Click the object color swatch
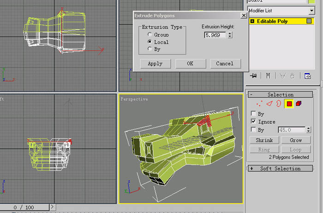Image resolution: width=323 pixels, height=213 pixels. pos(311,2)
